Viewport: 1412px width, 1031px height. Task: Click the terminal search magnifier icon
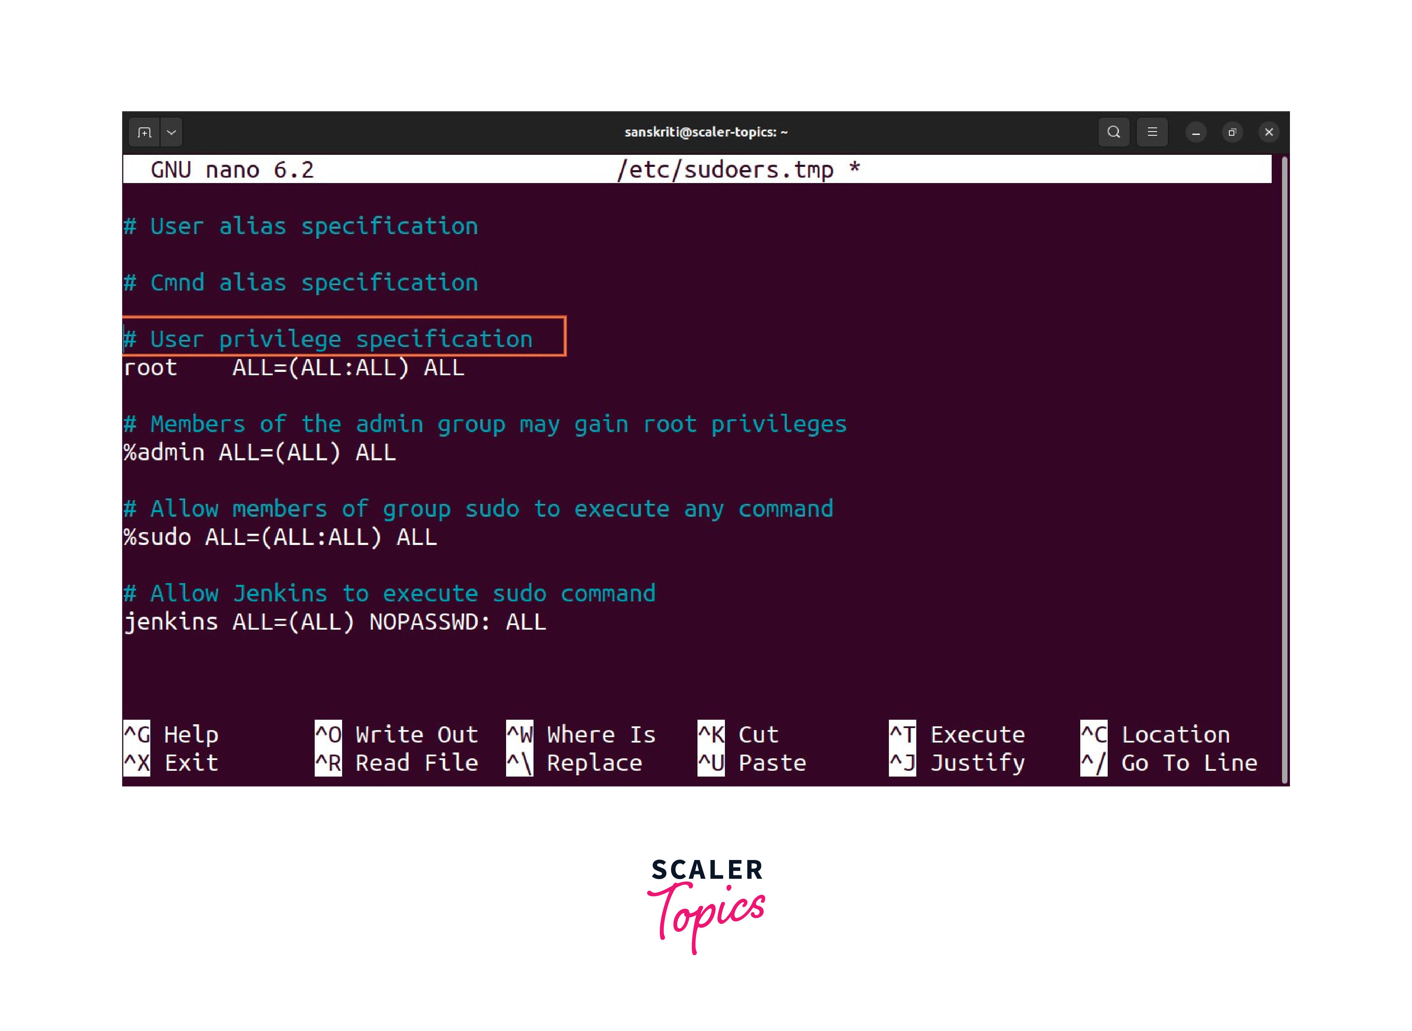point(1113,132)
